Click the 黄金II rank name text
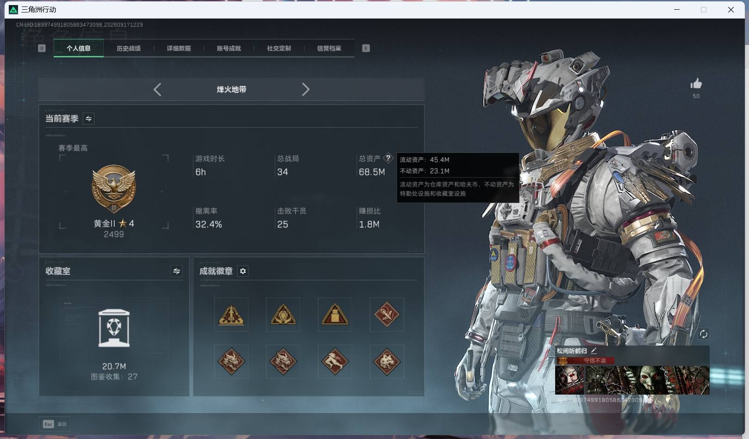Screen dimensions: 749x439 105,223
